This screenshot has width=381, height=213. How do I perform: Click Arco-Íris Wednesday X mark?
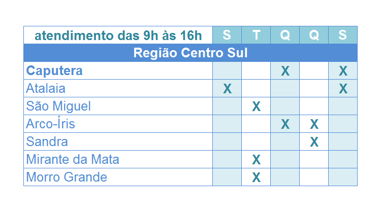[x=285, y=124]
